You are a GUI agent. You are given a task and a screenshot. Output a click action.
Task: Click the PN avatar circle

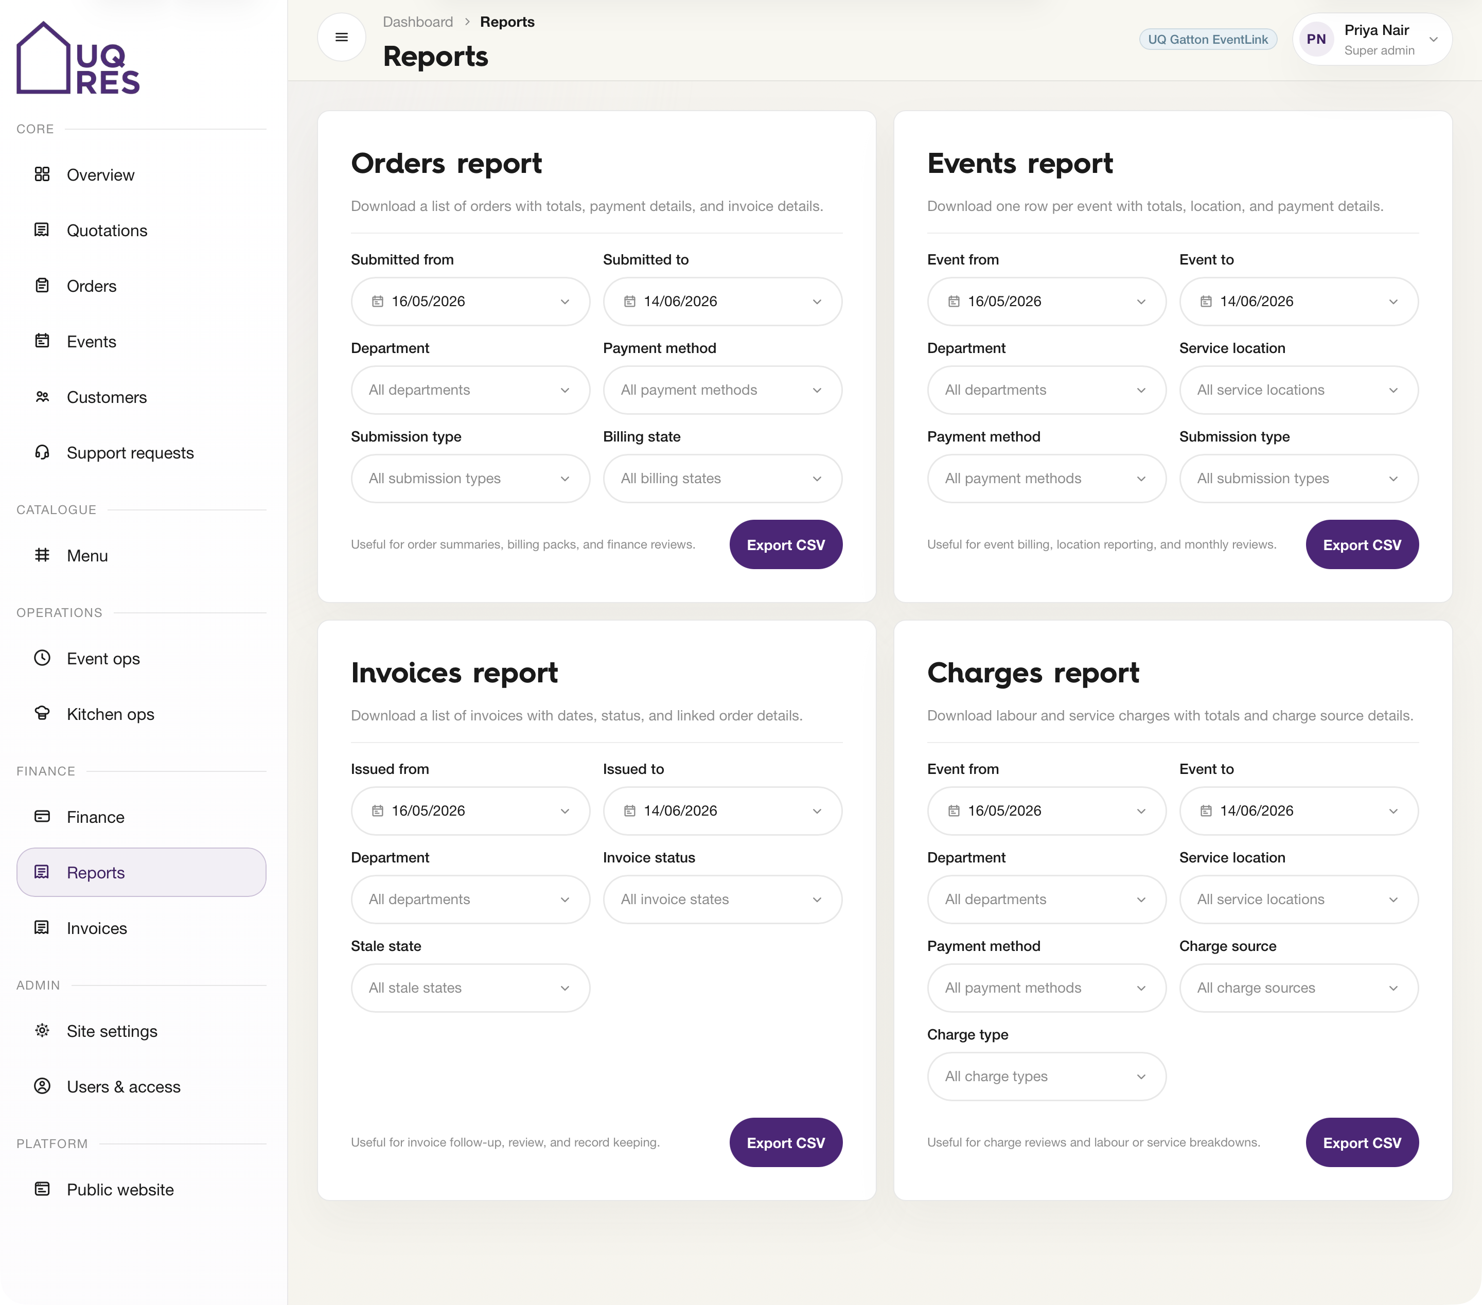click(1316, 39)
